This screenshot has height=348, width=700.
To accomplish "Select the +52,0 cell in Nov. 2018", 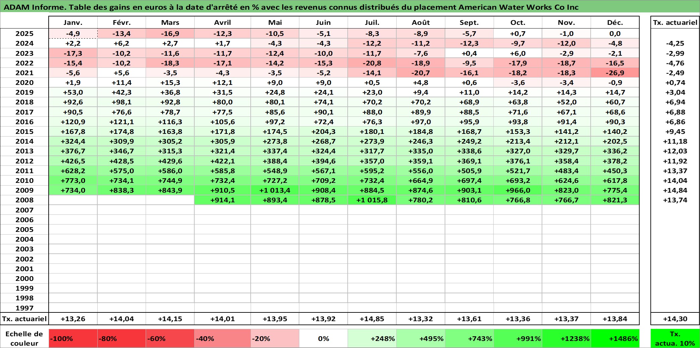I will coord(566,102).
